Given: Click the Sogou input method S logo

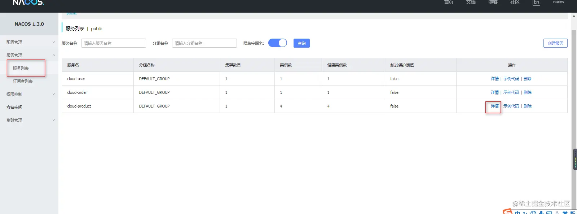Looking at the screenshot, I should (508, 211).
